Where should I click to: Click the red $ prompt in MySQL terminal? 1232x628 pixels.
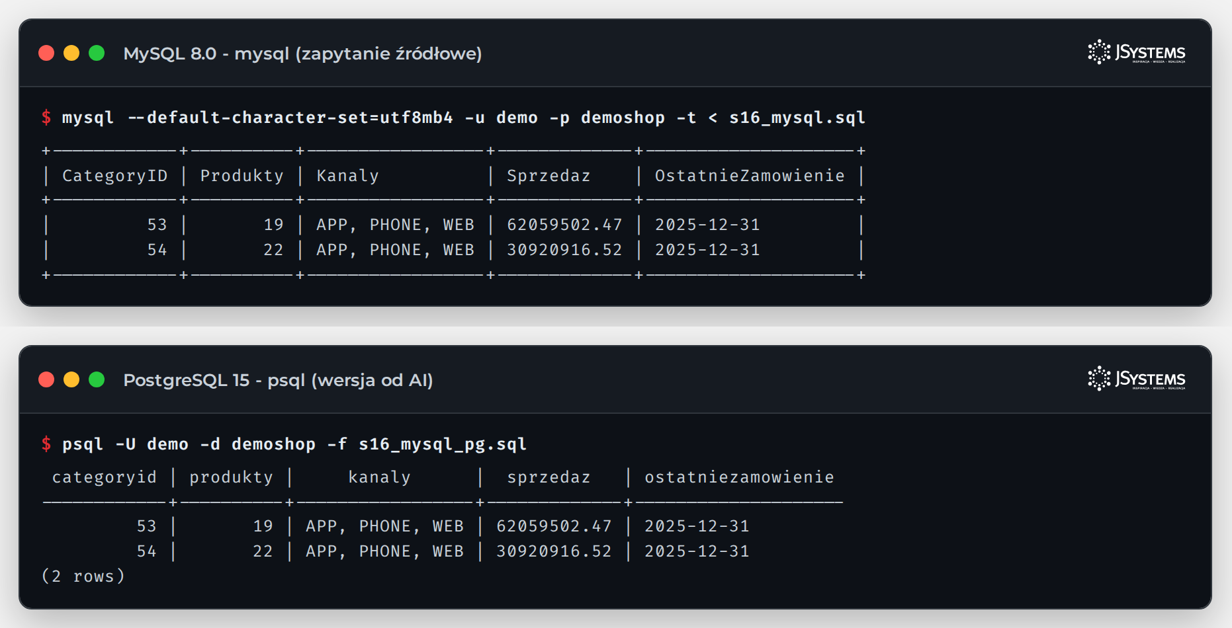pyautogui.click(x=46, y=118)
